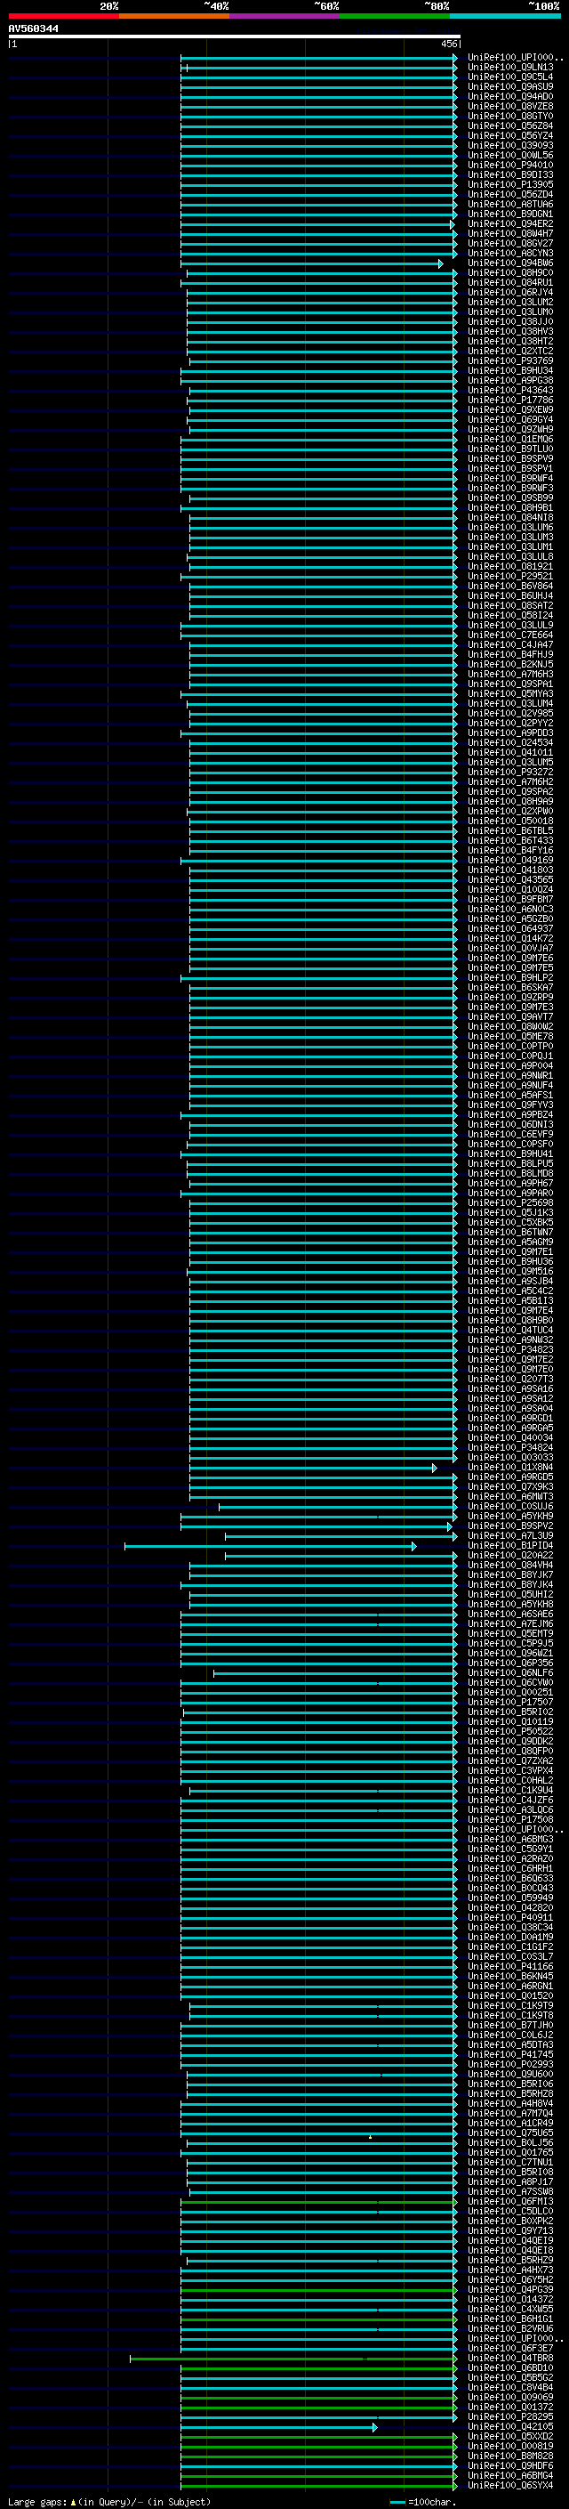Select the UniRef100_Q01765 label
The width and height of the screenshot is (569, 2509).
[x=510, y=2152]
